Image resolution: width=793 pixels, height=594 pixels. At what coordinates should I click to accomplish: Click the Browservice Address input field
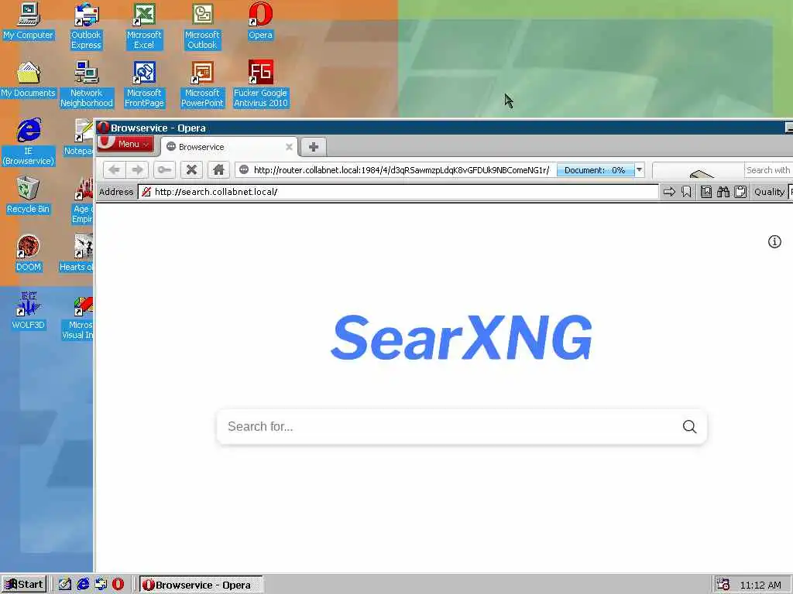click(x=398, y=192)
